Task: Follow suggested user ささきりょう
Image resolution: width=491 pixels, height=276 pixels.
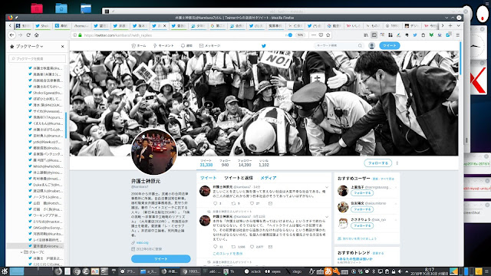Action: pos(362,225)
